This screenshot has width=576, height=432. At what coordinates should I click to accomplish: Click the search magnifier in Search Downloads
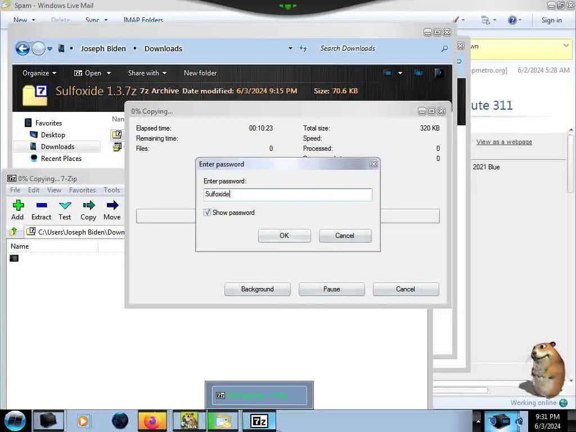coord(444,48)
